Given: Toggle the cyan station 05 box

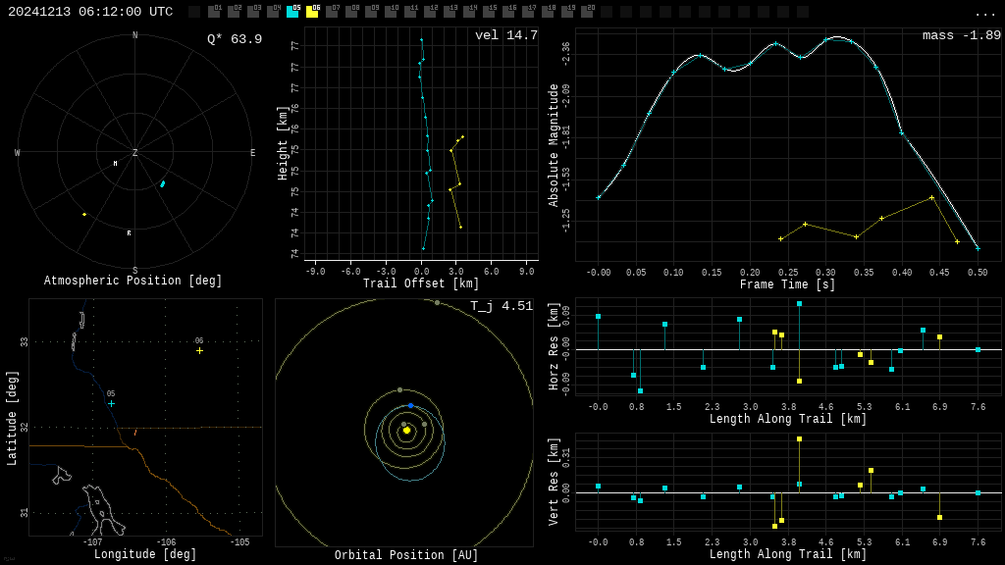Looking at the screenshot, I should tap(292, 12).
